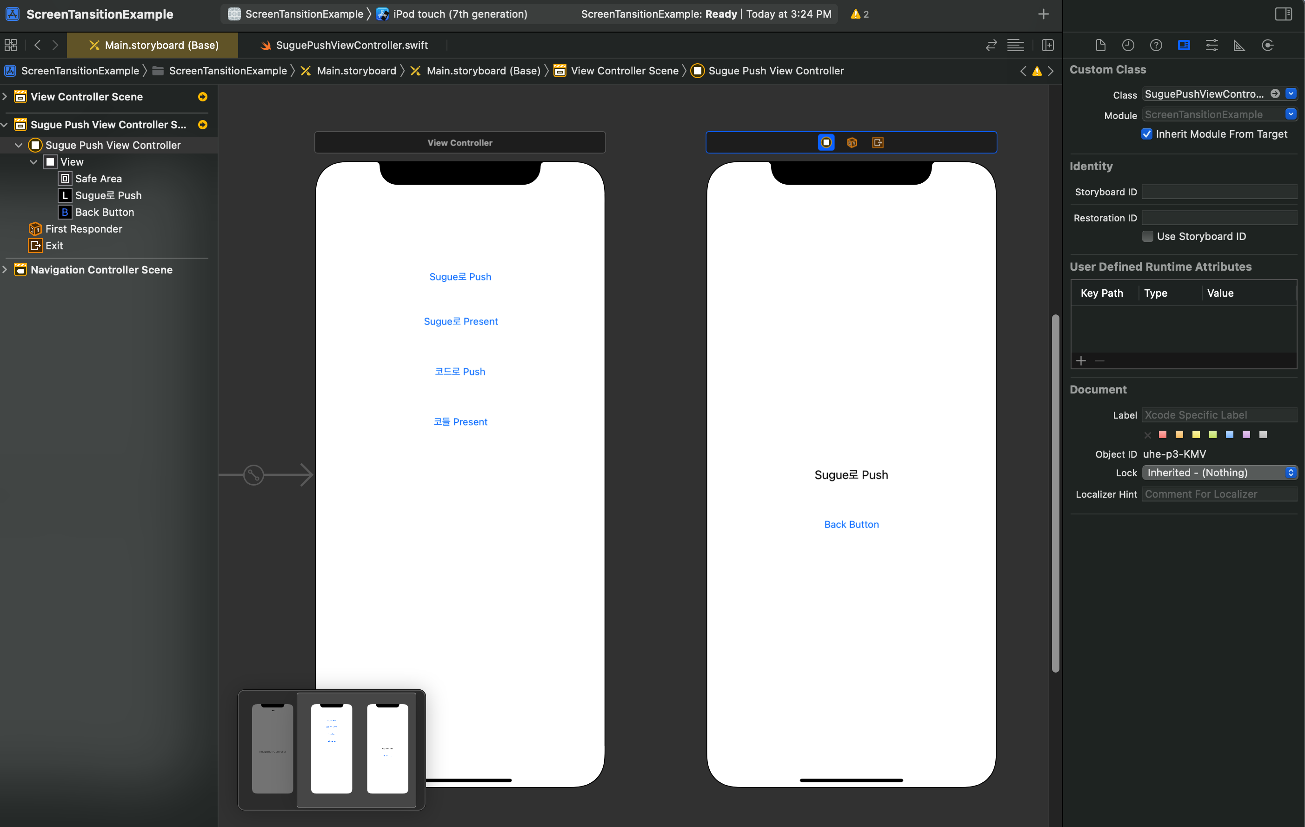Open the History inspector clock icon
Viewport: 1305px width, 827px height.
(x=1128, y=45)
